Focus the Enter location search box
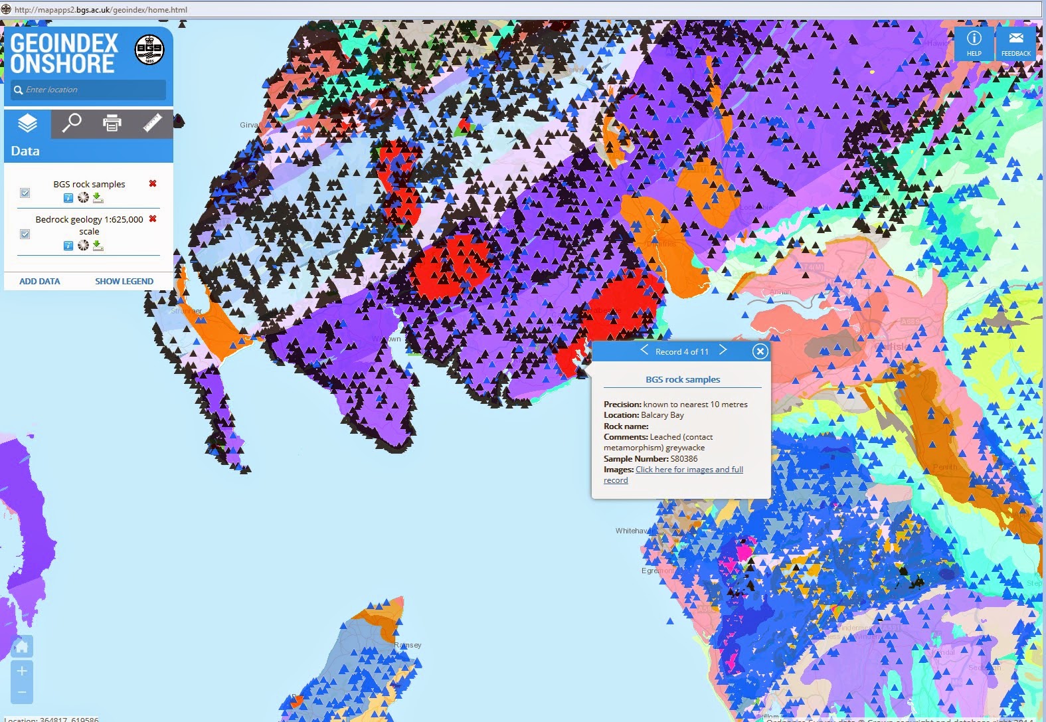 pyautogui.click(x=88, y=90)
